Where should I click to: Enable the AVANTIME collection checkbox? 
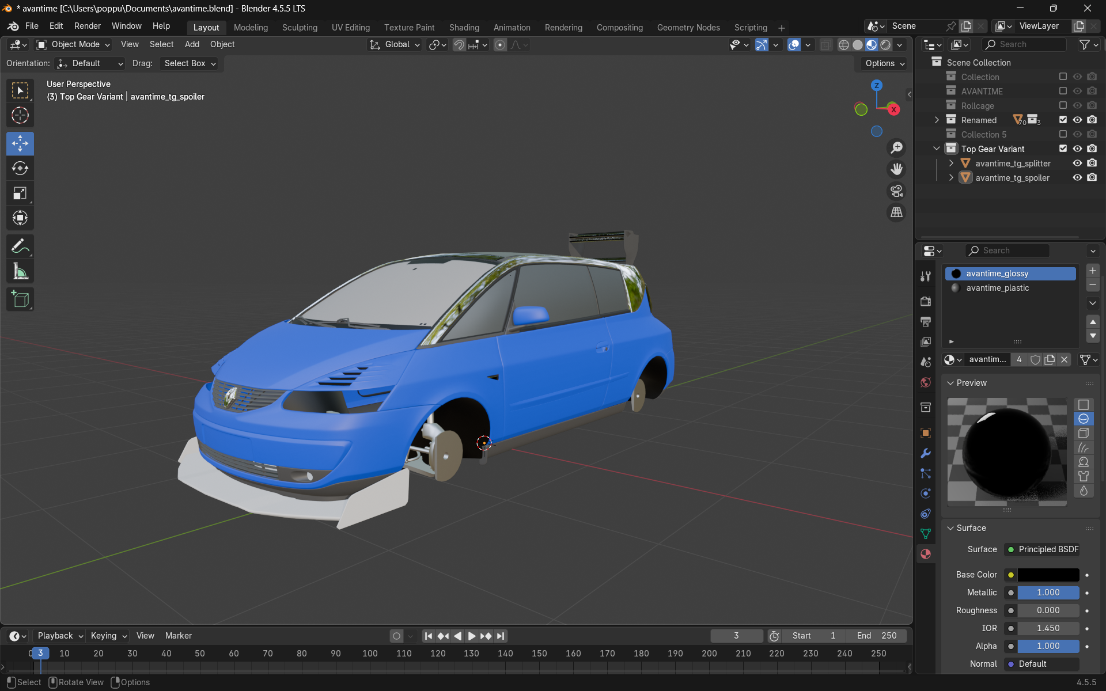pyautogui.click(x=1063, y=91)
